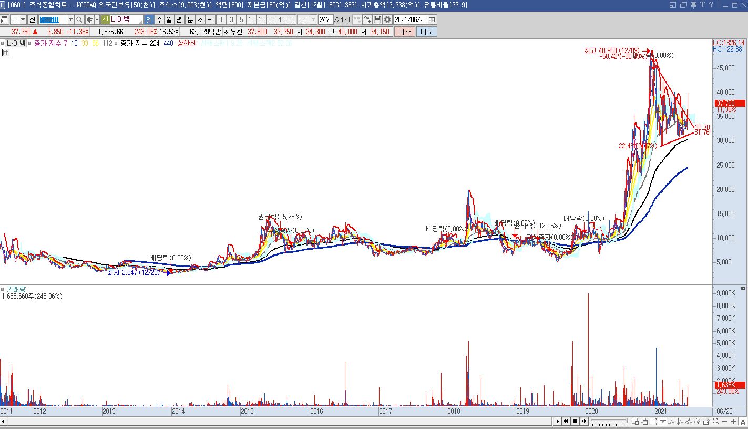The image size is (748, 429).
Task: Open the stock search magnifier icon
Action: point(79,19)
